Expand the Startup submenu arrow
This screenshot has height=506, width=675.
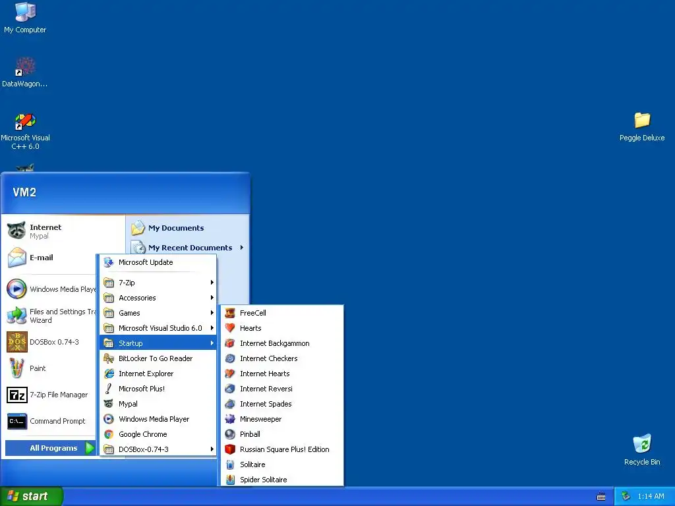tap(212, 343)
